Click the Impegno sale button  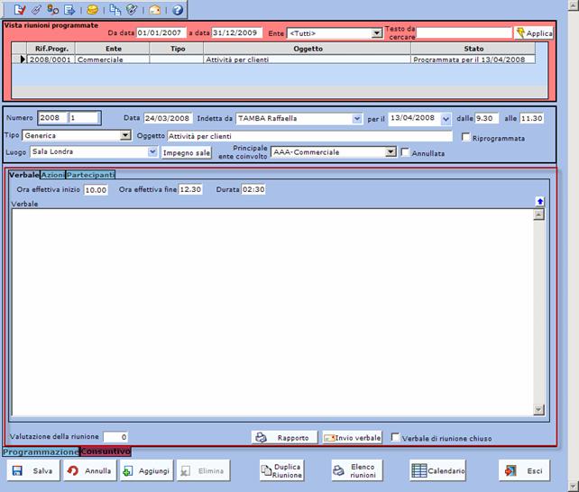click(187, 153)
